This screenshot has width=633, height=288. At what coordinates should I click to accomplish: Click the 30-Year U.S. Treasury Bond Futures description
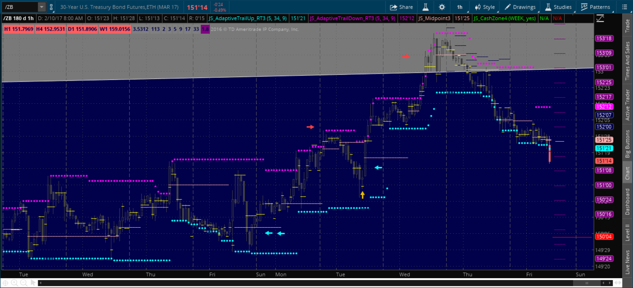121,7
